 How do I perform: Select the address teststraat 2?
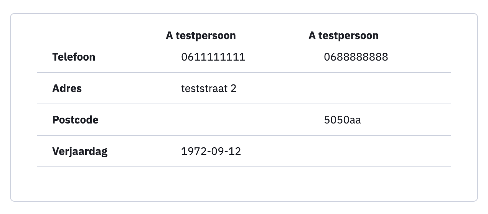[209, 89]
